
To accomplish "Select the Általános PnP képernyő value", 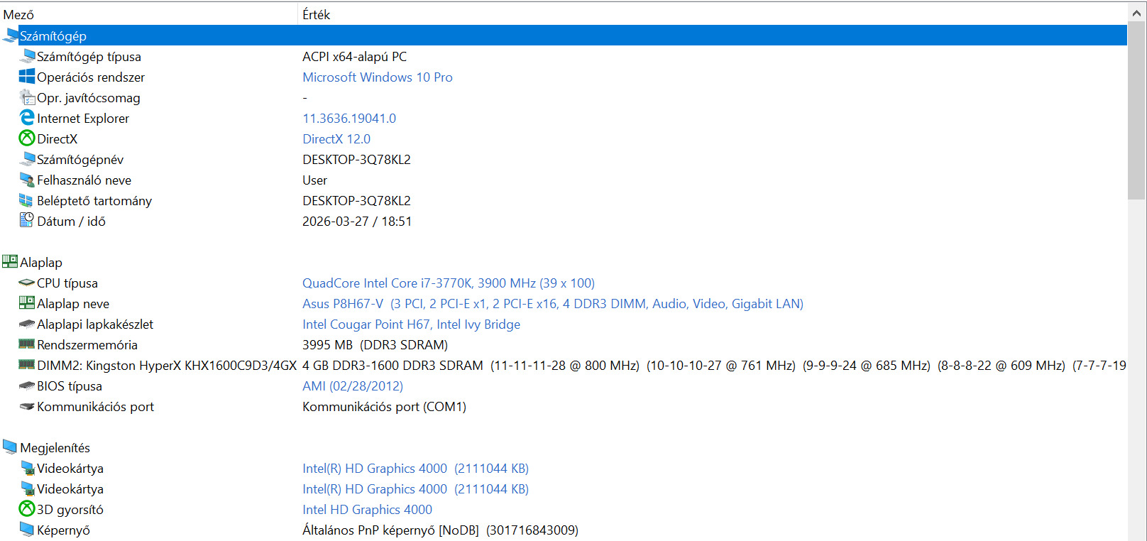I will 440,530.
